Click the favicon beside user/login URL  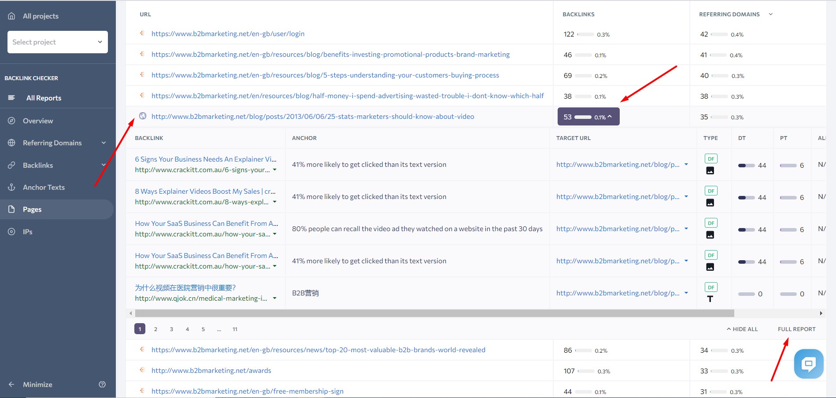pyautogui.click(x=142, y=33)
